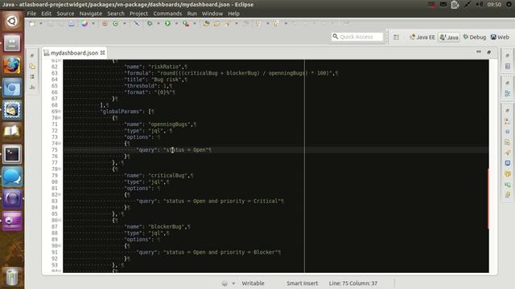515x289 pixels.
Task: Minimize the mydashboard.json editor area
Action: [479, 52]
